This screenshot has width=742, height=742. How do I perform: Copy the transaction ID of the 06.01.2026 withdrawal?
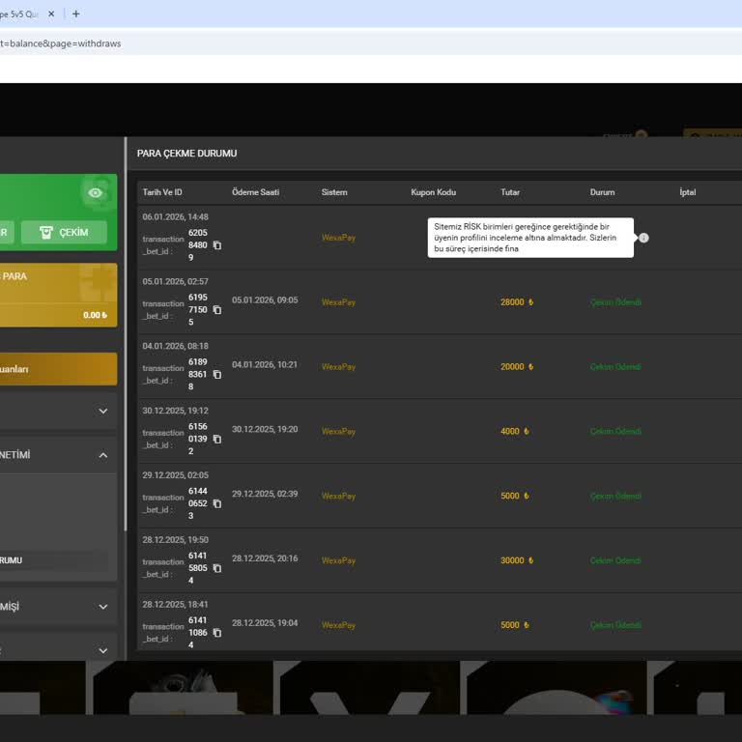(217, 245)
